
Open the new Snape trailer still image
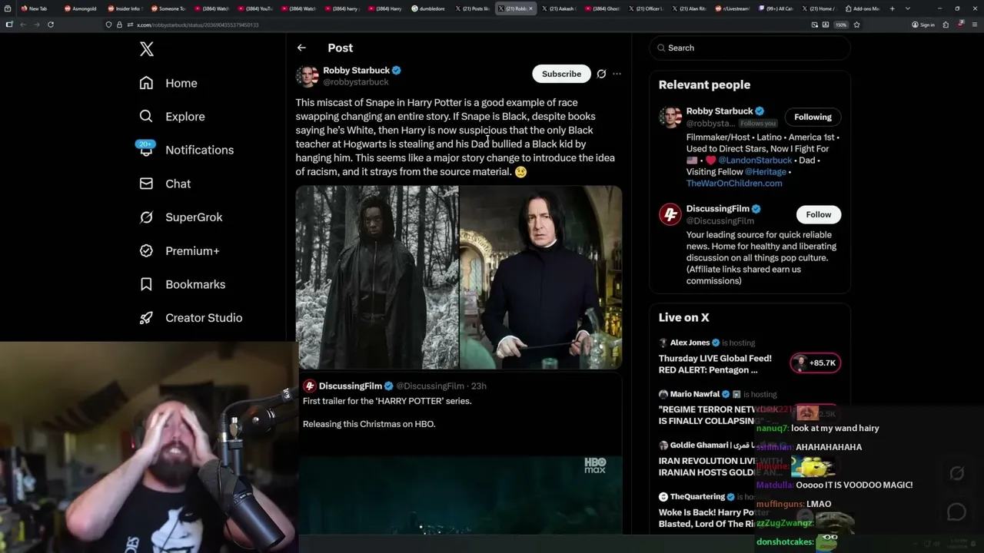(377, 277)
